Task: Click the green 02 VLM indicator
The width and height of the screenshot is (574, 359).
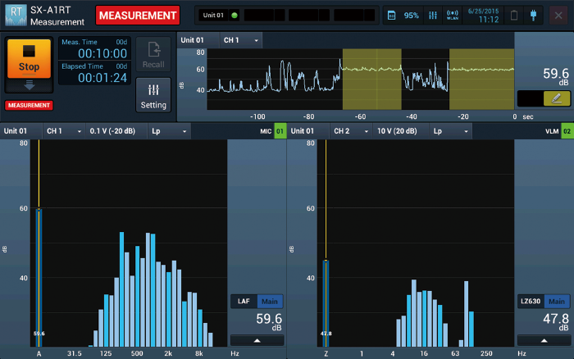Action: (567, 131)
